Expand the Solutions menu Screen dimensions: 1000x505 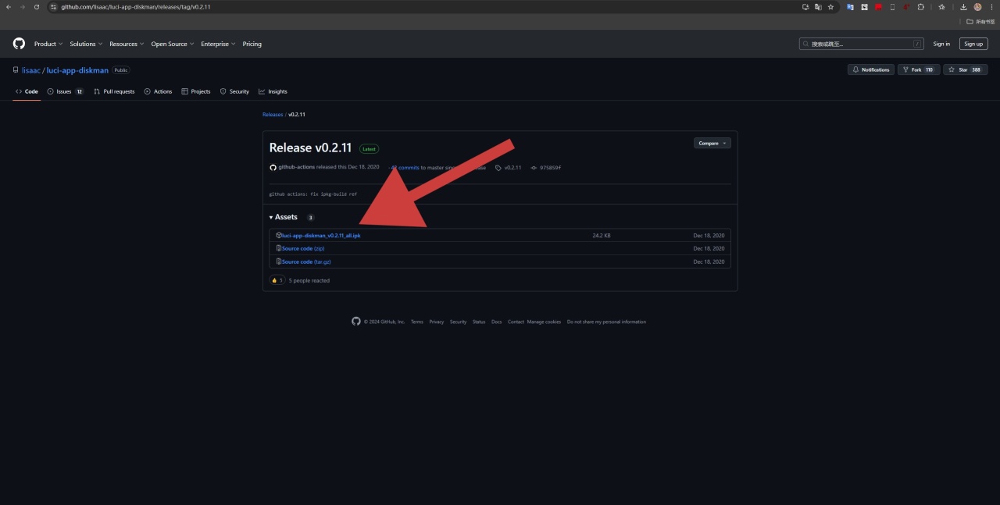[86, 44]
